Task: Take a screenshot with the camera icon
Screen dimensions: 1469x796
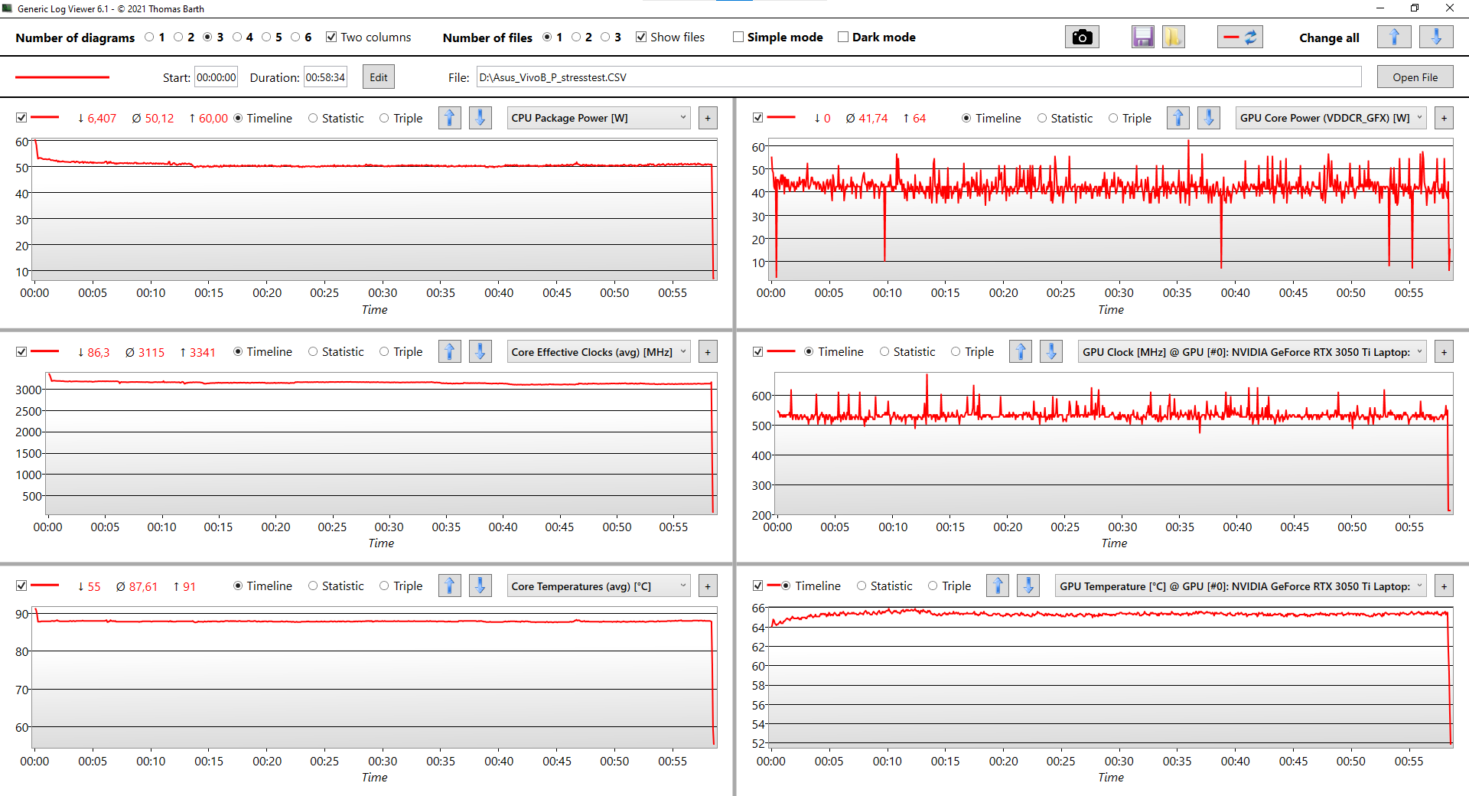Action: tap(1082, 37)
